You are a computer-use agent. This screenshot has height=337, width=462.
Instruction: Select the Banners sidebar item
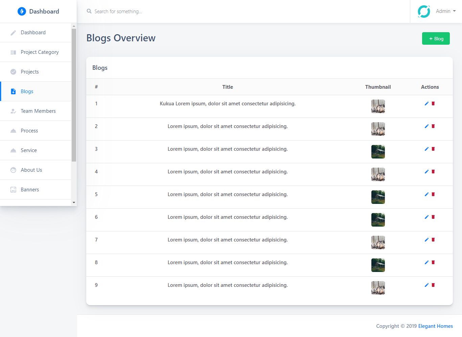(x=30, y=190)
